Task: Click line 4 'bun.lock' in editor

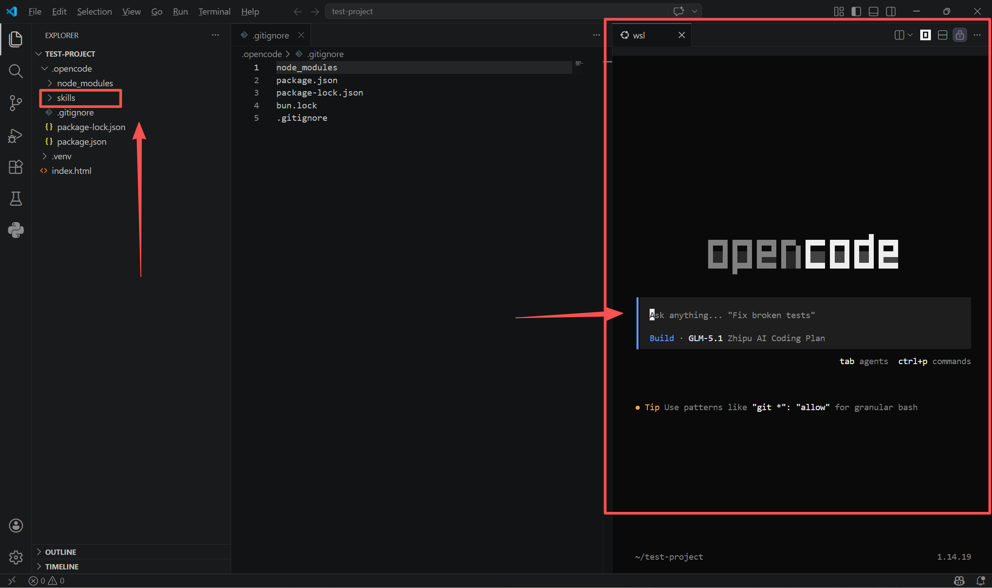Action: (x=296, y=105)
